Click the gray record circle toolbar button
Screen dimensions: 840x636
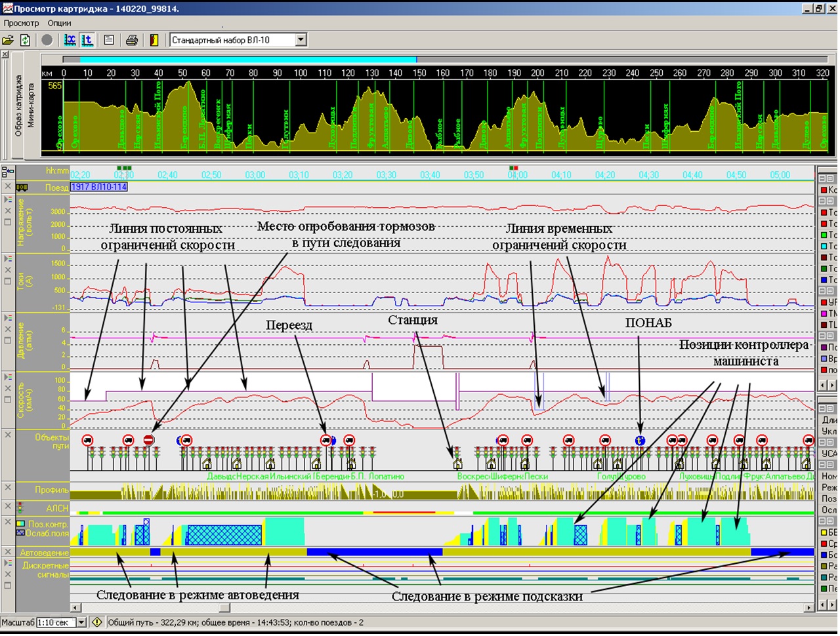[47, 40]
